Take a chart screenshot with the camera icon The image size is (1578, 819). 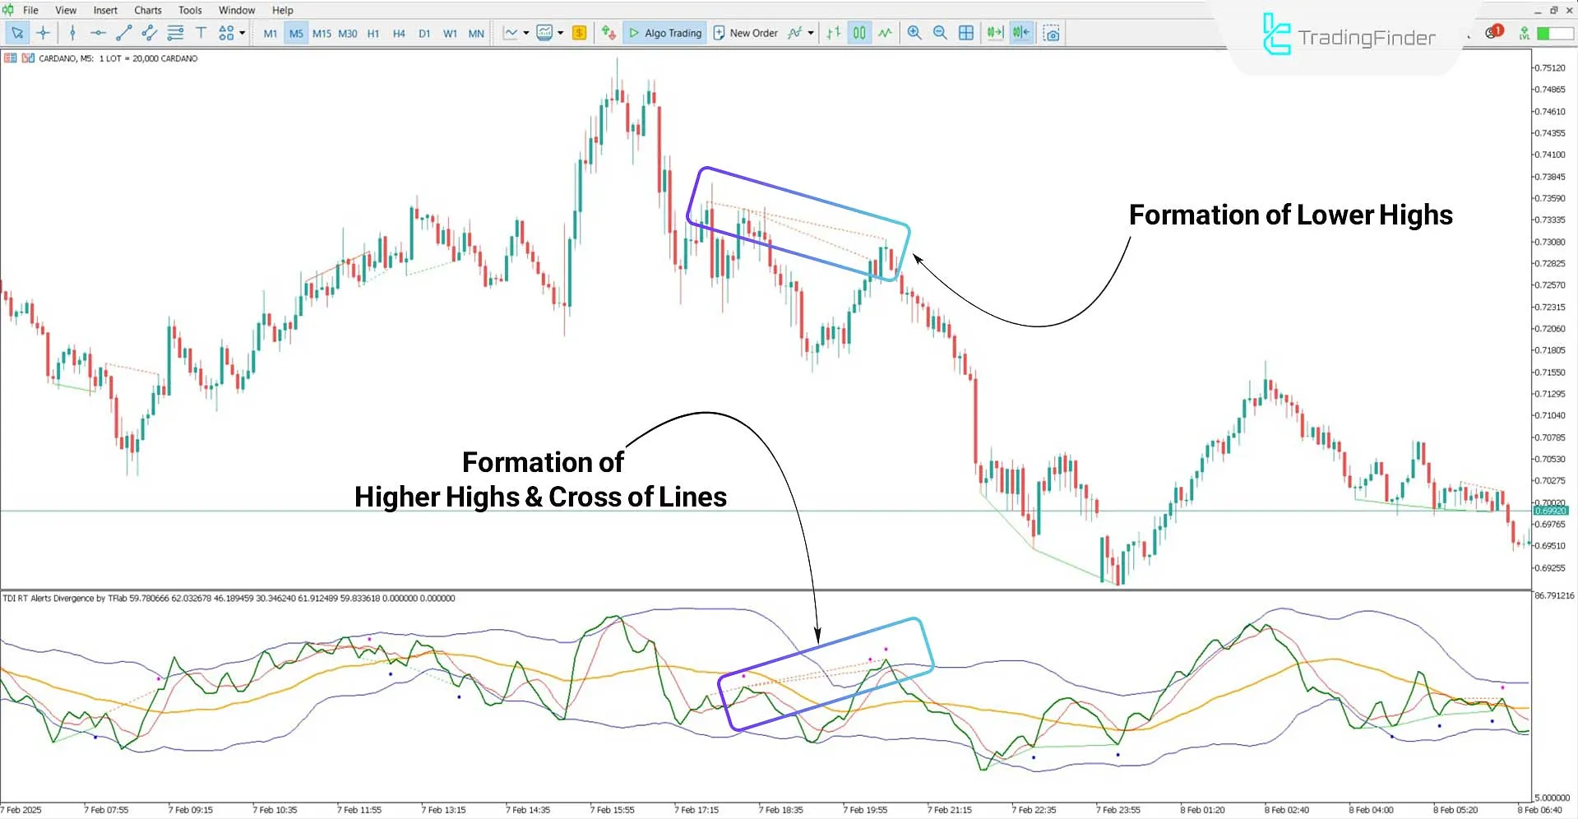(x=1052, y=33)
